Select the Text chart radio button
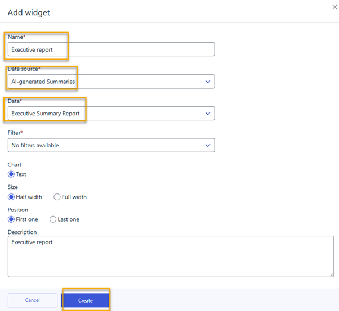 tap(11, 174)
